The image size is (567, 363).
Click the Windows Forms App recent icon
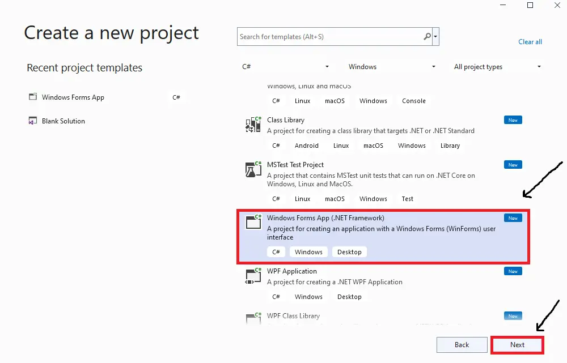point(33,97)
